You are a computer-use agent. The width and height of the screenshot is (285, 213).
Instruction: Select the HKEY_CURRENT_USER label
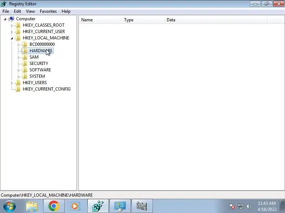44,32
